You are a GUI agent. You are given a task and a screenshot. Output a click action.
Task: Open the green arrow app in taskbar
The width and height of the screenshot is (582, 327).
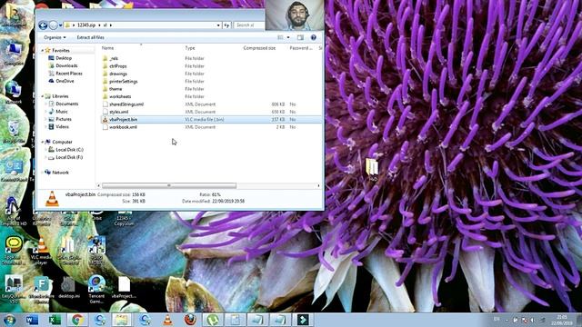point(303,320)
